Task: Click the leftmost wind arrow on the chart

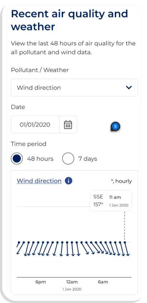Action: tap(18, 248)
